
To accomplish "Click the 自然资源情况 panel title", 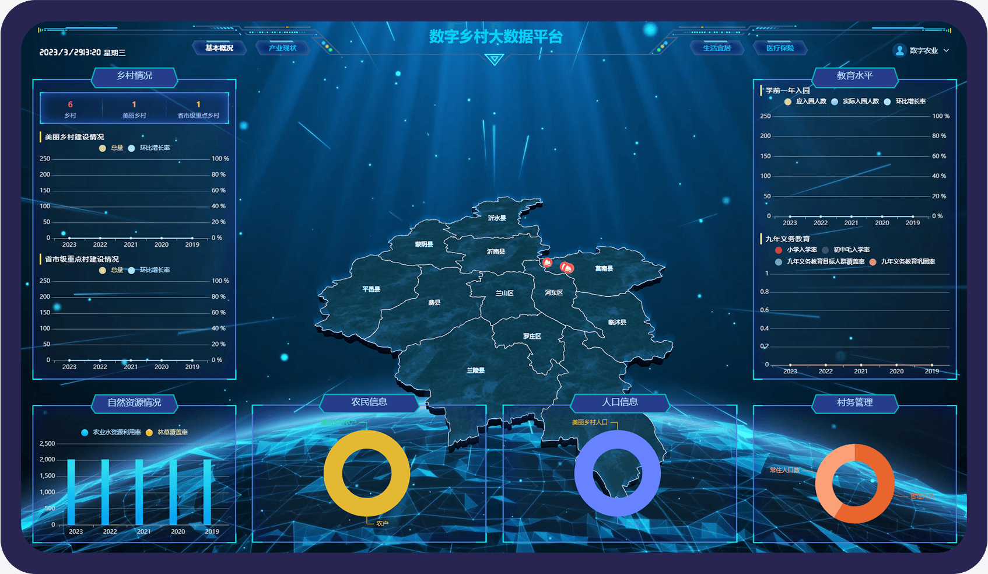I will pos(135,402).
